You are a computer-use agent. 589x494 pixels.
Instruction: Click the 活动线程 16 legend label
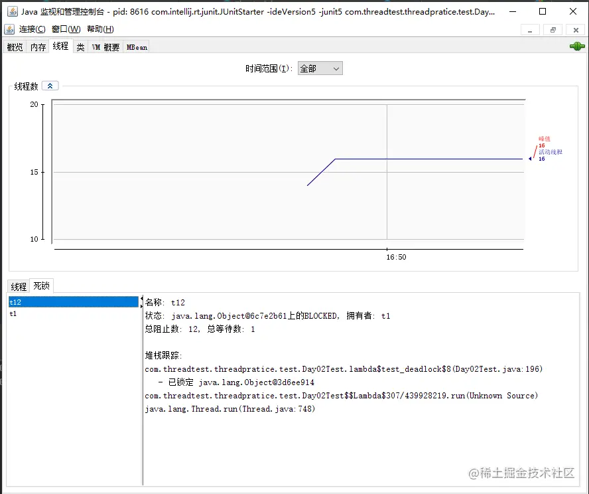(551, 155)
